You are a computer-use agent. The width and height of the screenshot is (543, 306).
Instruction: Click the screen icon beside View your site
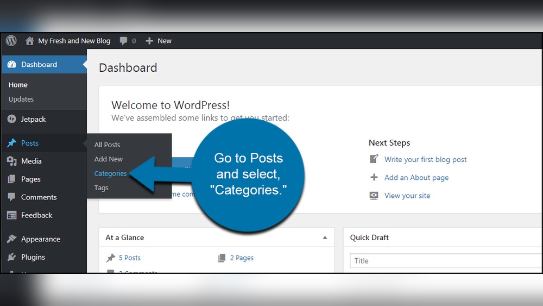tap(374, 196)
